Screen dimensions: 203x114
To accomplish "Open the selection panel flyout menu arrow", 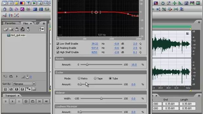I will (199, 96).
